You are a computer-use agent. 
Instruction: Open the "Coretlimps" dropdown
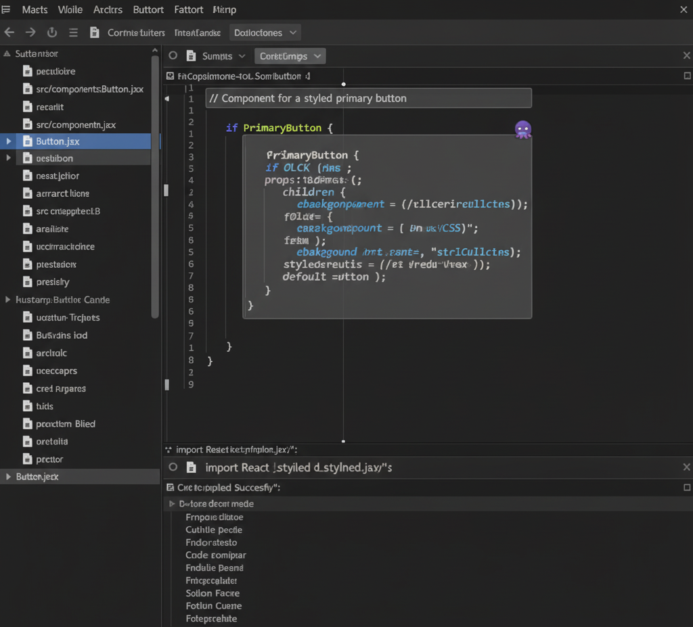pyautogui.click(x=290, y=55)
